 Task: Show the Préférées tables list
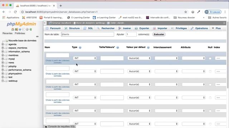coord(20,33)
